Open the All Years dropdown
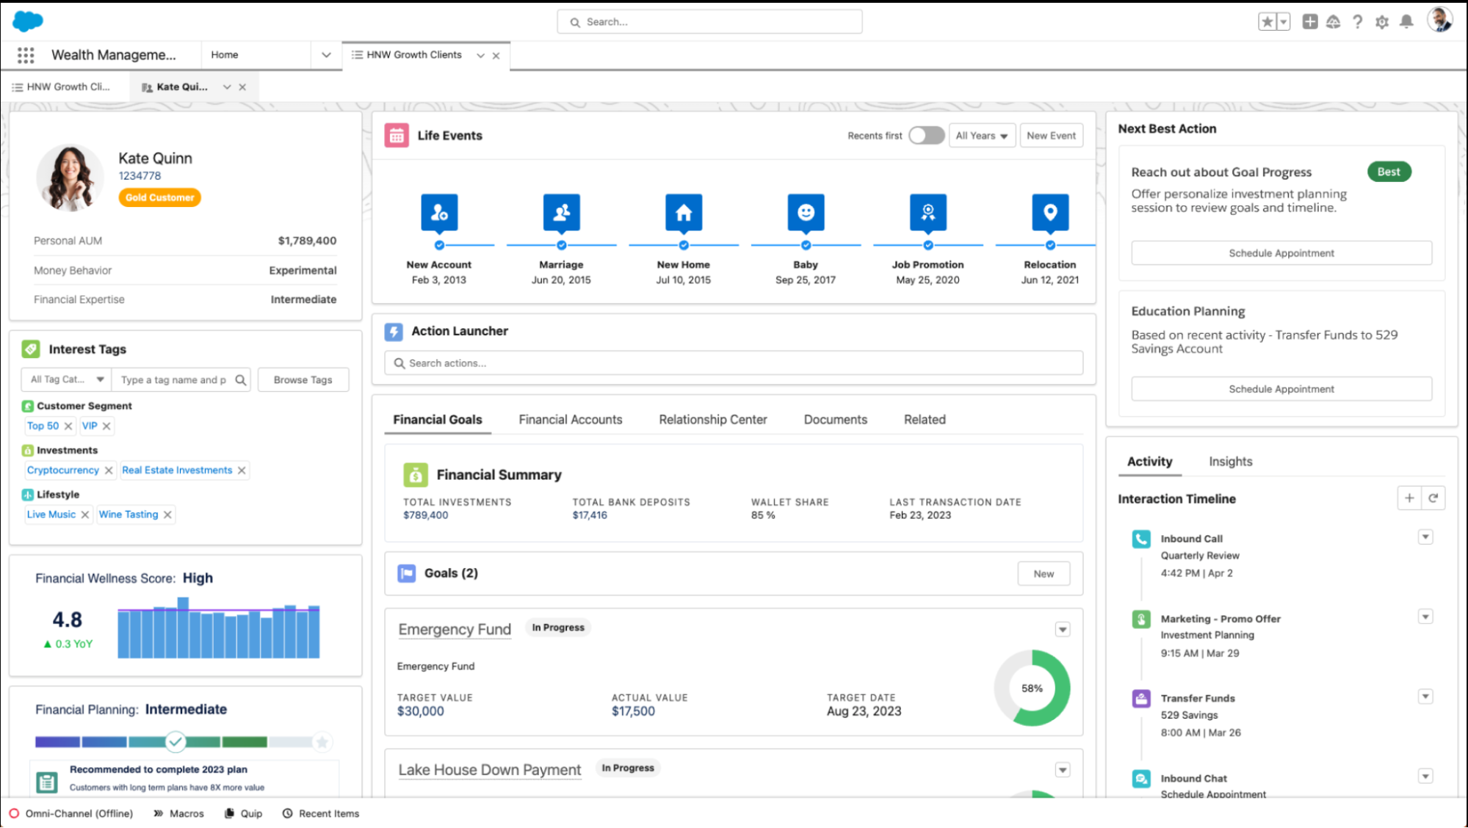 point(982,135)
